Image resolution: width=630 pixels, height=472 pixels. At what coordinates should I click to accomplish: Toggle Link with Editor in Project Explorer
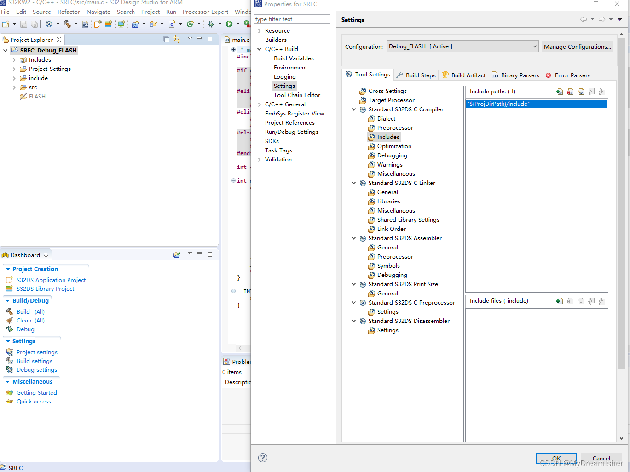(x=177, y=40)
